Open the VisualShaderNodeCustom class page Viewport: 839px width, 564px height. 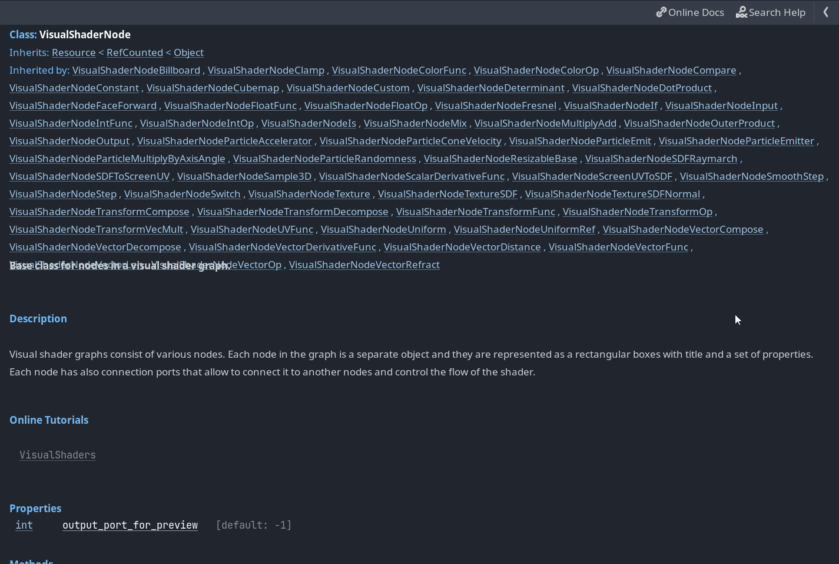click(348, 88)
